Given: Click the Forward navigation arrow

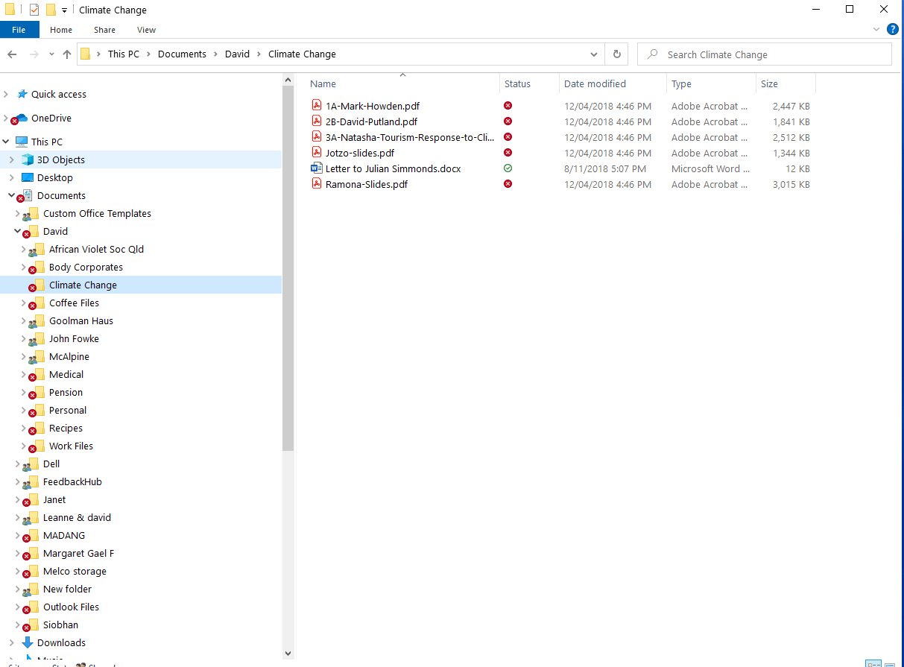Looking at the screenshot, I should tap(34, 54).
